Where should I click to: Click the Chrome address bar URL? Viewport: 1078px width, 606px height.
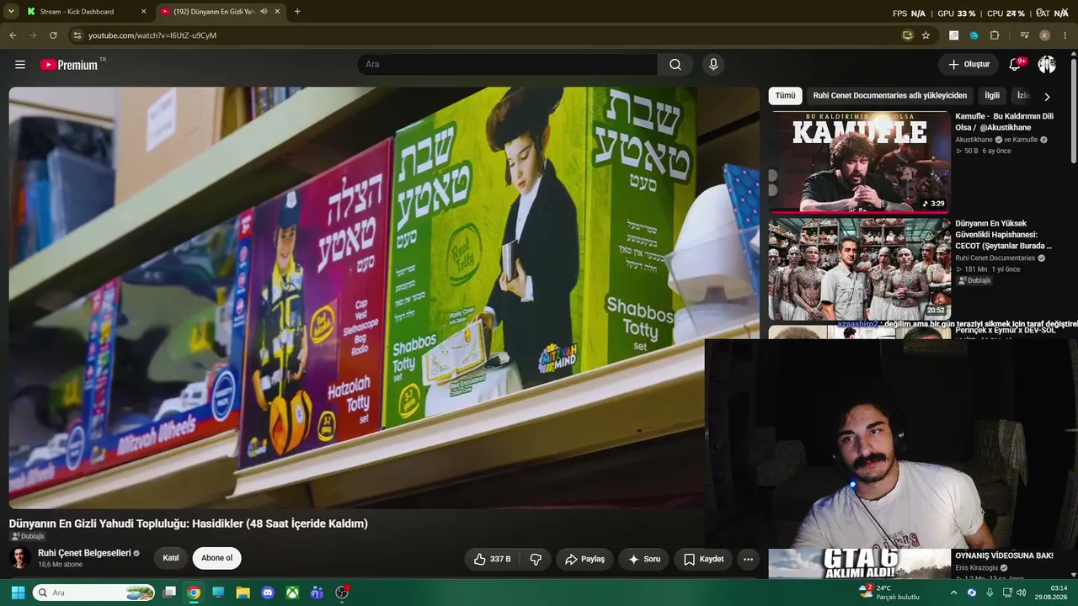(152, 35)
